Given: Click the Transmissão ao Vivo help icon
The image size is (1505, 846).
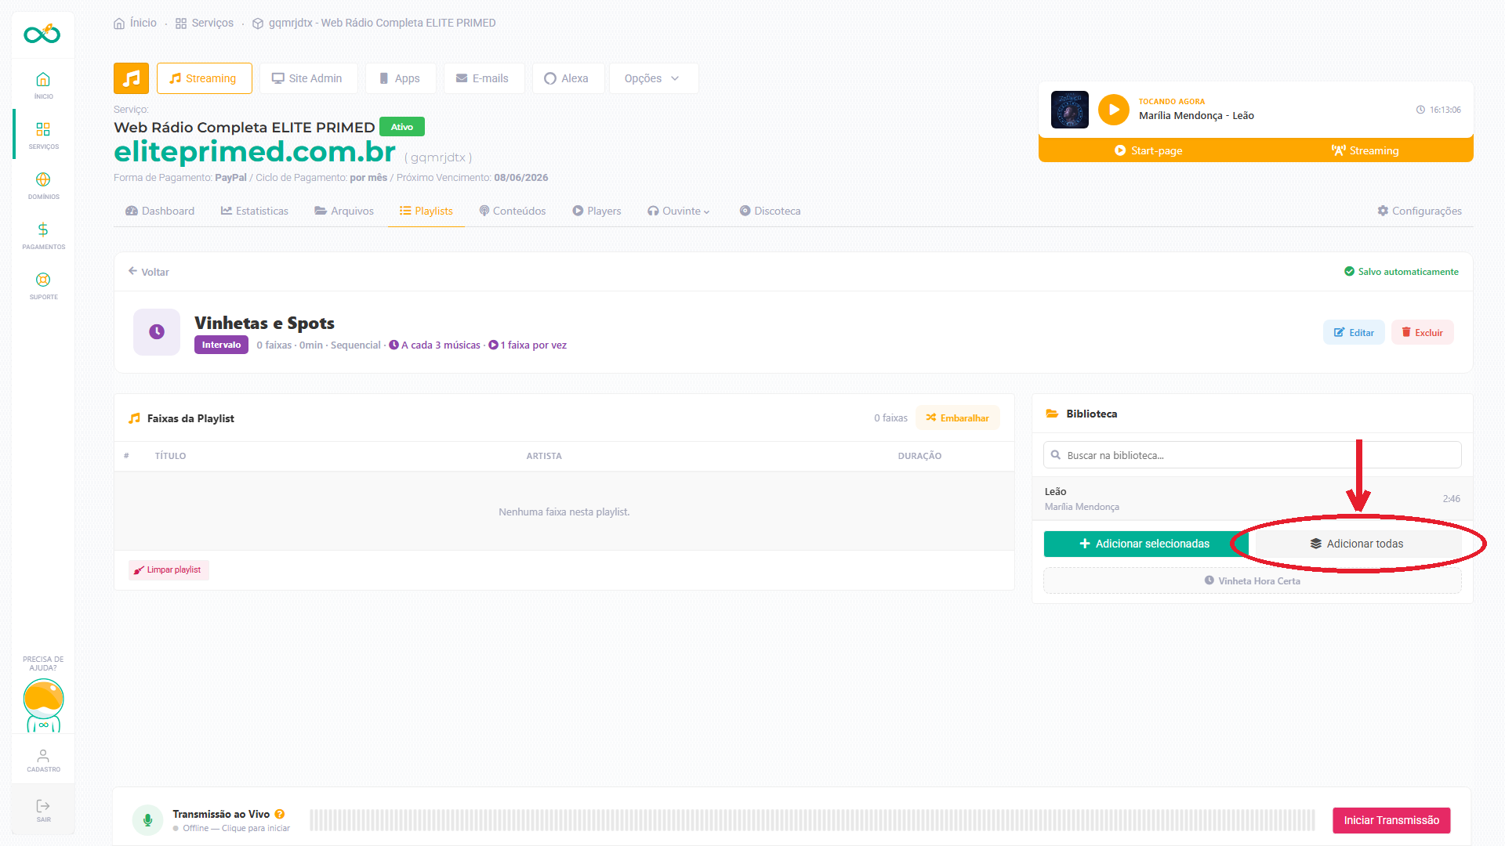Looking at the screenshot, I should [x=280, y=815].
